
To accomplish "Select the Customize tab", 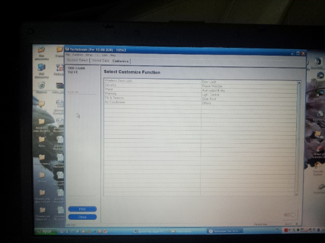I will (x=120, y=61).
